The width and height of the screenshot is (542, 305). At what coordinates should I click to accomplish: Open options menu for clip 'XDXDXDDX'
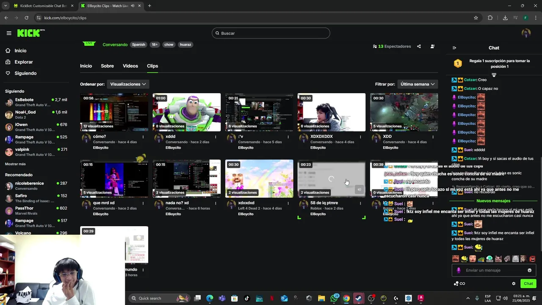360,137
